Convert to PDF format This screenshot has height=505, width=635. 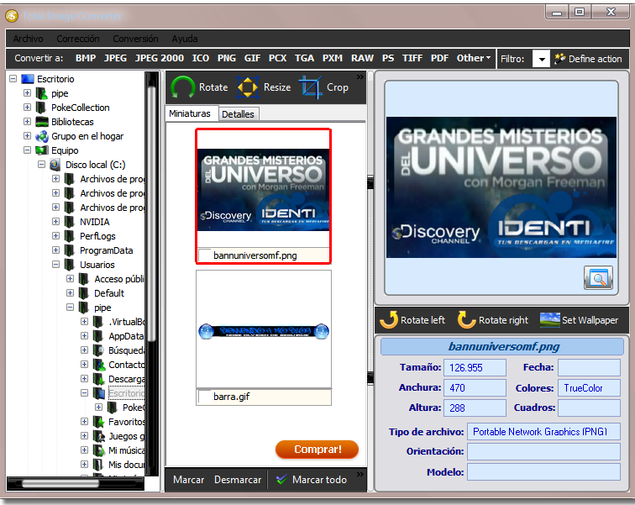point(439,58)
